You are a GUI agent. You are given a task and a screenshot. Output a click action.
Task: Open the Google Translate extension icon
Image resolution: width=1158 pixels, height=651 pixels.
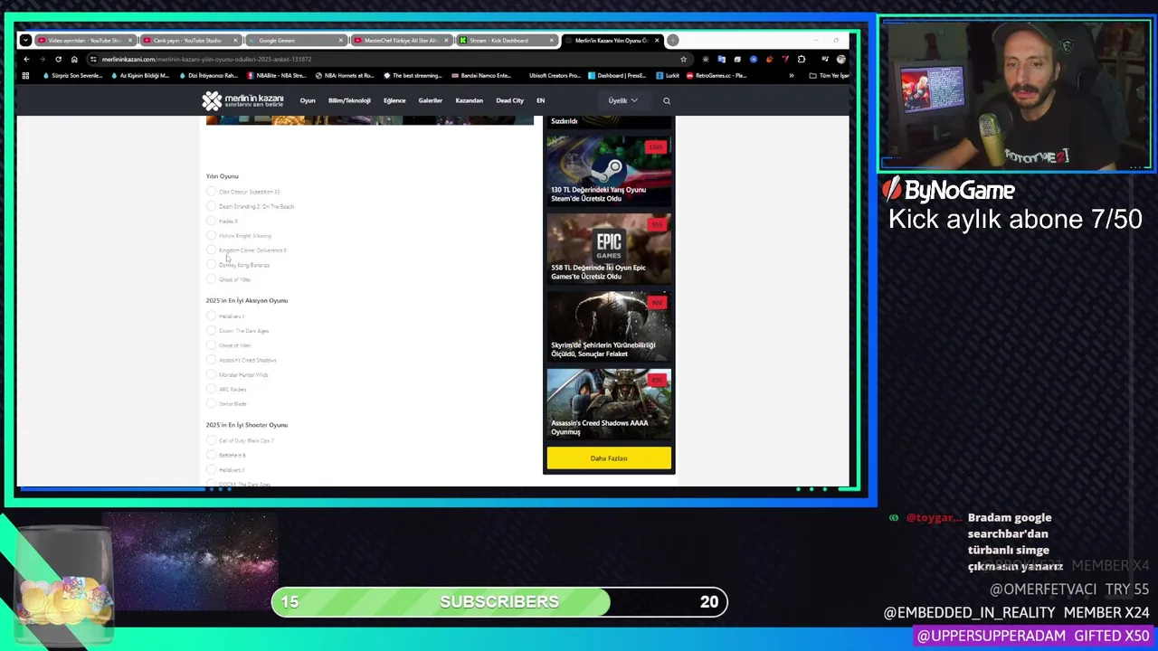[x=721, y=60]
